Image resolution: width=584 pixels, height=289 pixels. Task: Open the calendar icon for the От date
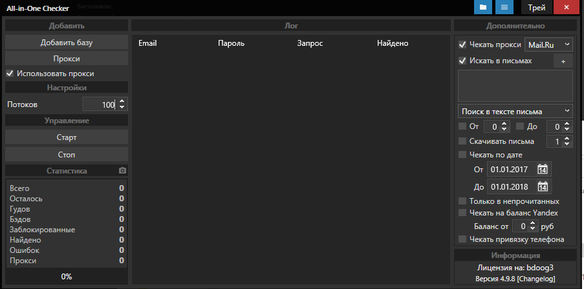[543, 170]
